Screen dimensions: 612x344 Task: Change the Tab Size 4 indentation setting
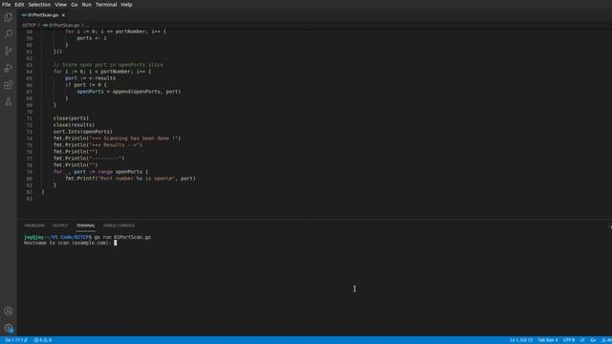tap(548, 340)
